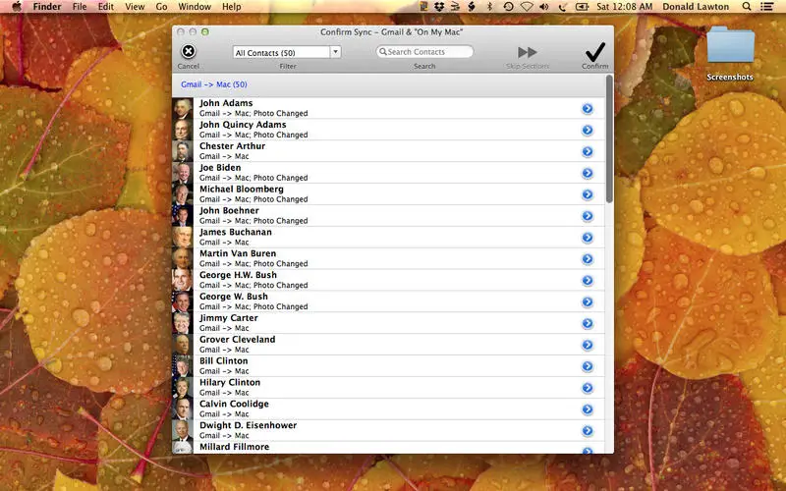This screenshot has height=491, width=786.
Task: Select the John Boehner contact name
Action: (x=229, y=211)
